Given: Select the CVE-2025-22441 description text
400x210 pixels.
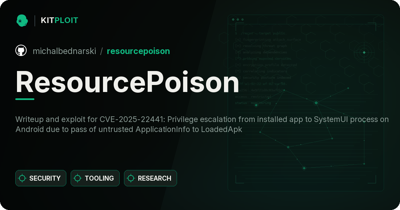Looking at the screenshot, I should [202, 124].
